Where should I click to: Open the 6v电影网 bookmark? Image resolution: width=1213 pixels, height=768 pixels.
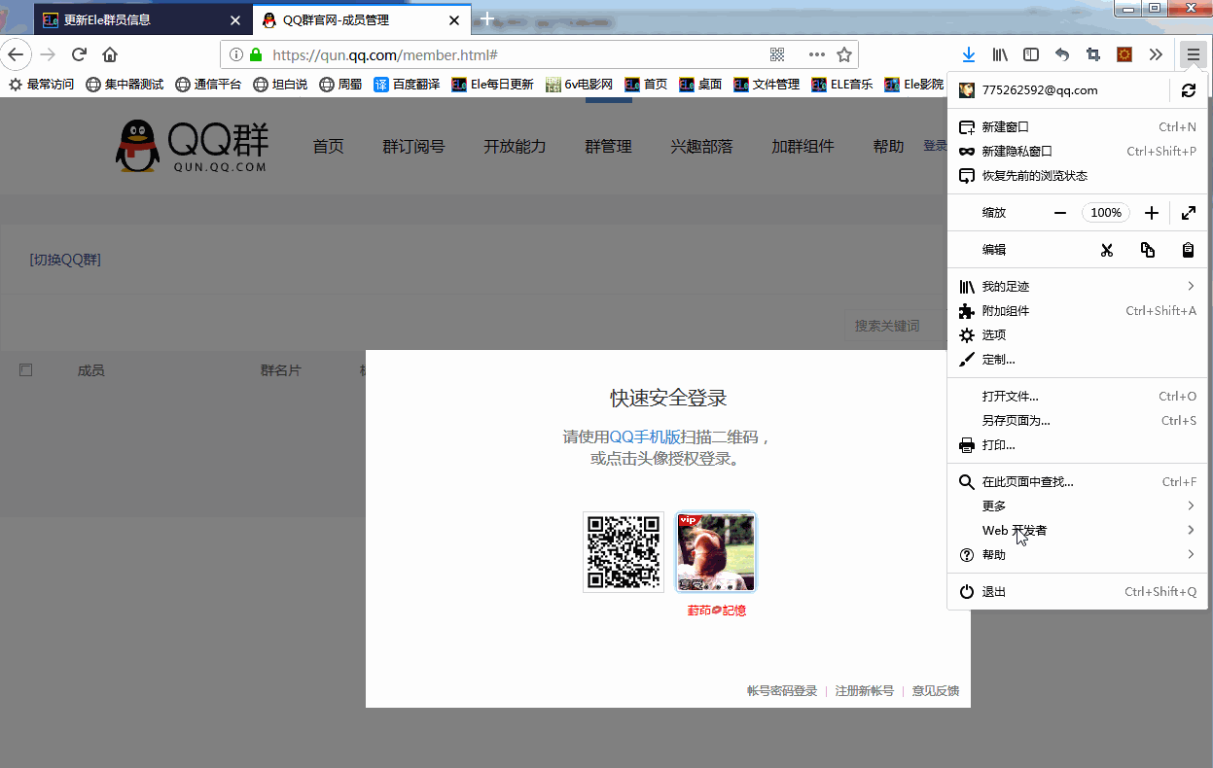[x=578, y=85]
